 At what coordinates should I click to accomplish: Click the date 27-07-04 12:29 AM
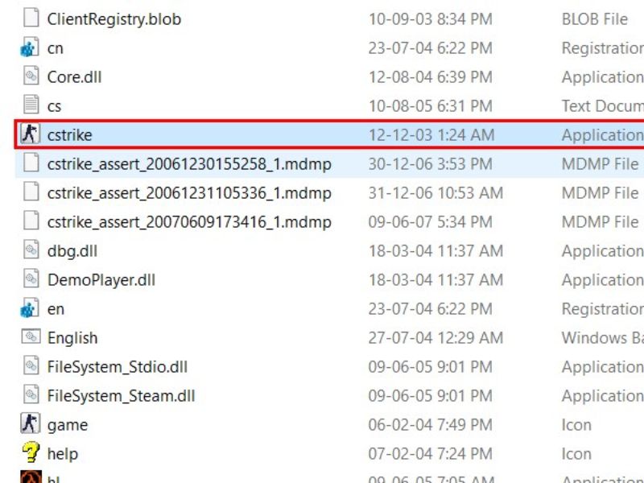click(x=436, y=338)
